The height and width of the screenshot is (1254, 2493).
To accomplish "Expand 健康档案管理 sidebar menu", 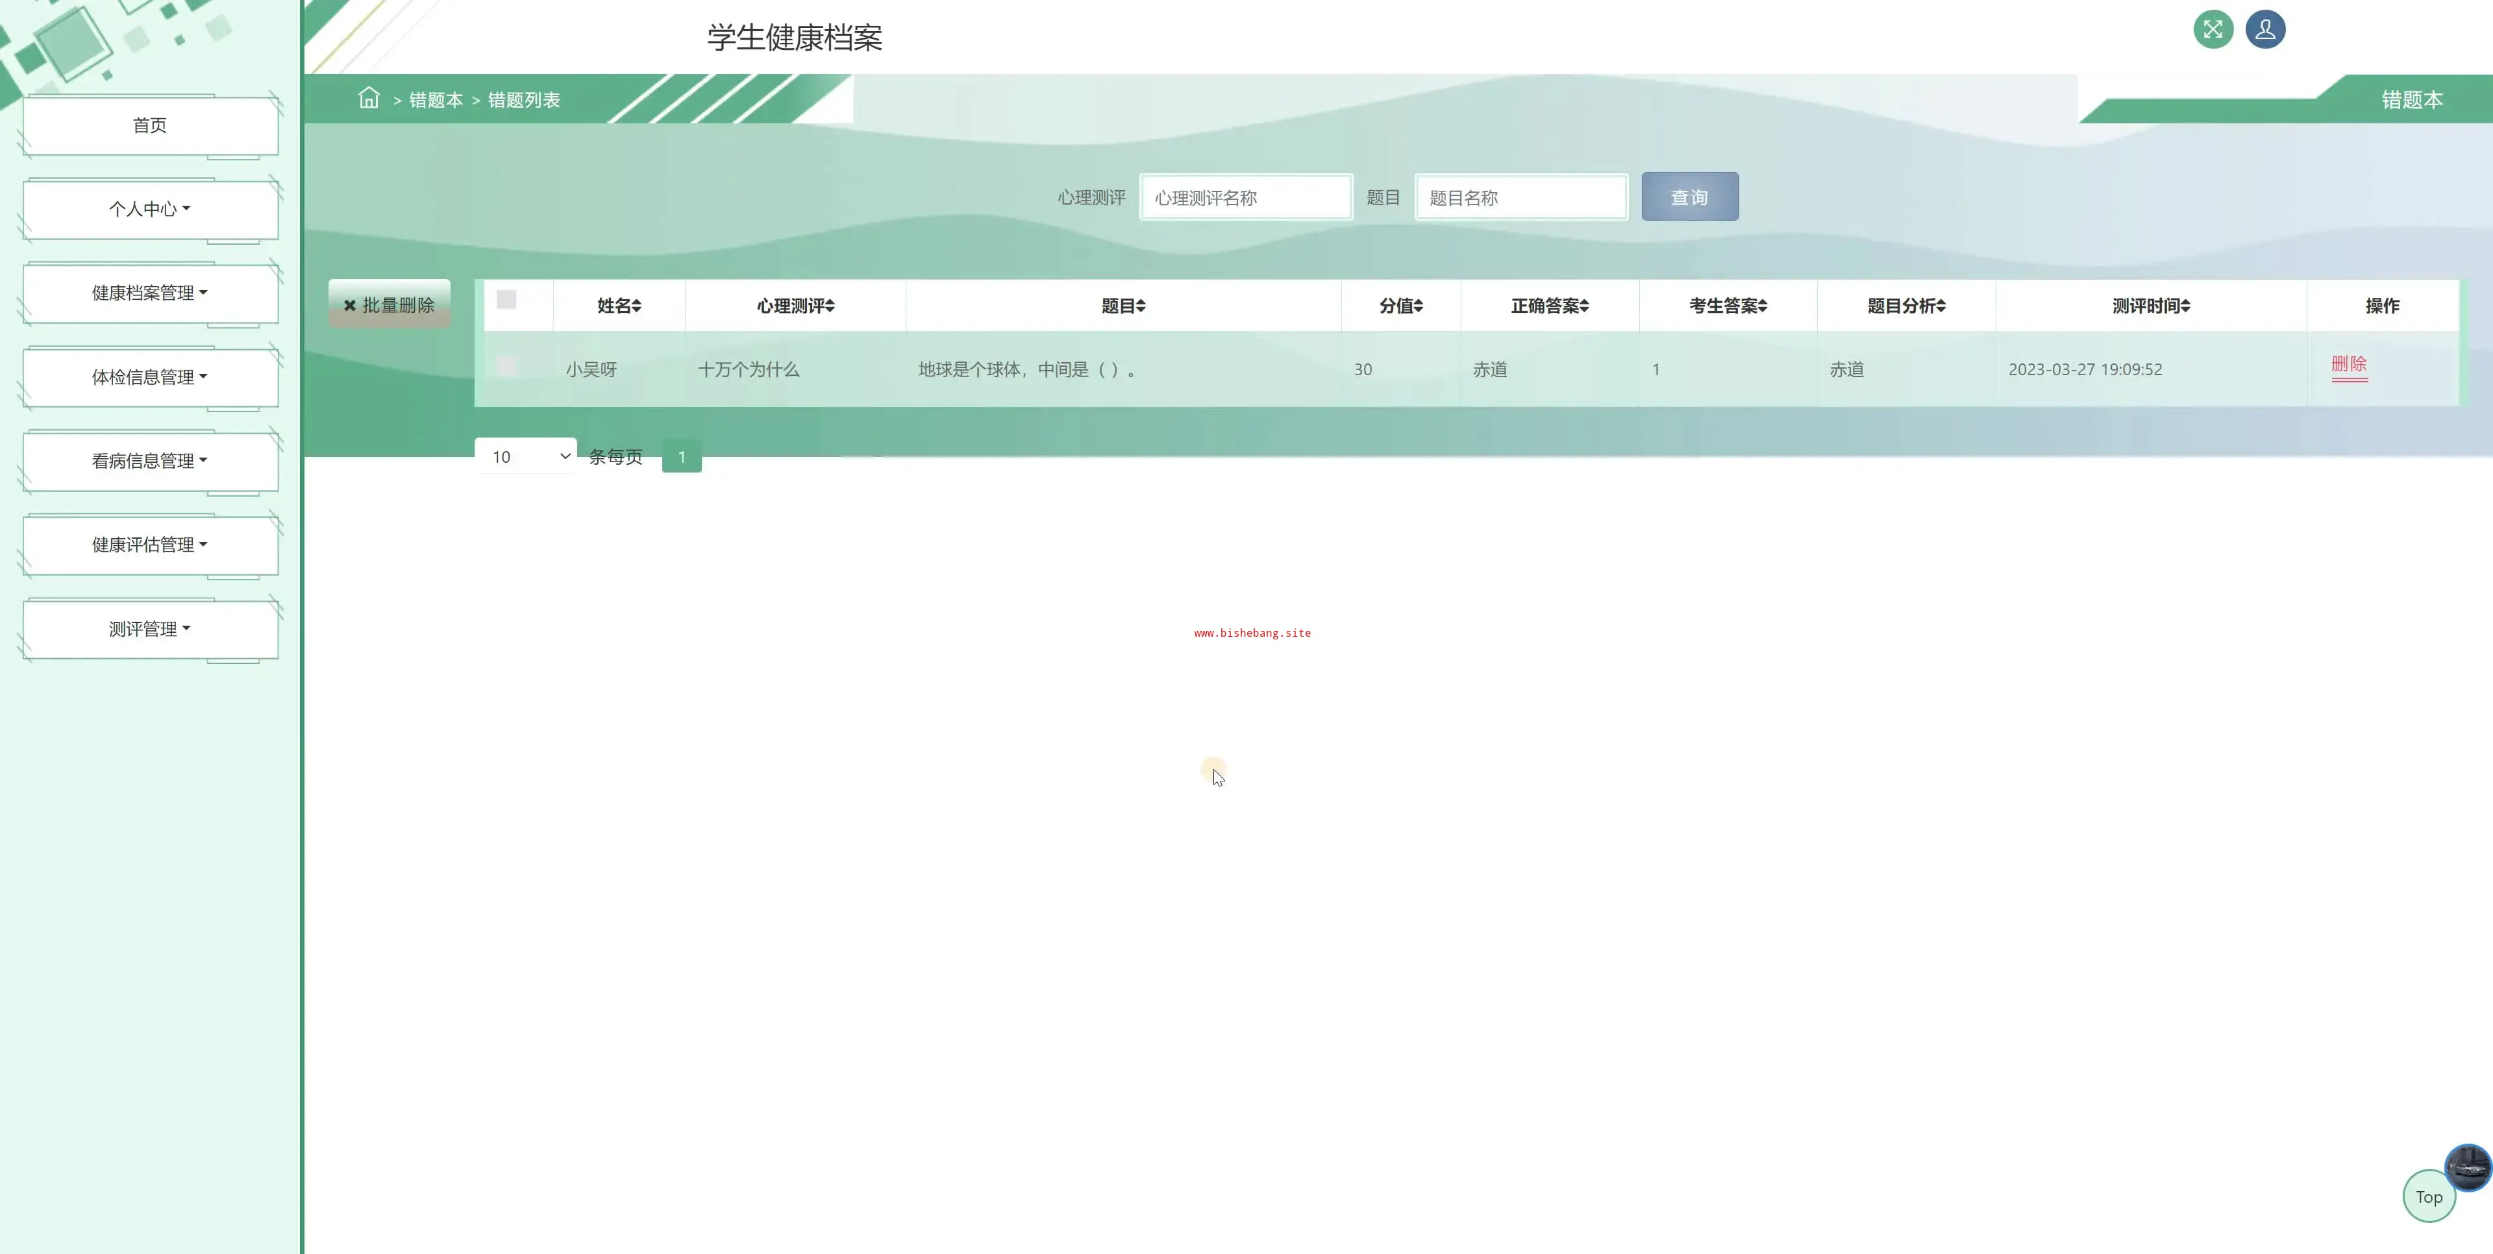I will pos(150,293).
